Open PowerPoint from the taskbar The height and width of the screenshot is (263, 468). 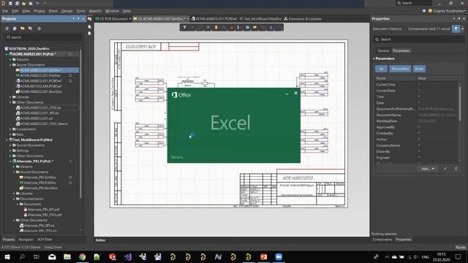(263, 256)
